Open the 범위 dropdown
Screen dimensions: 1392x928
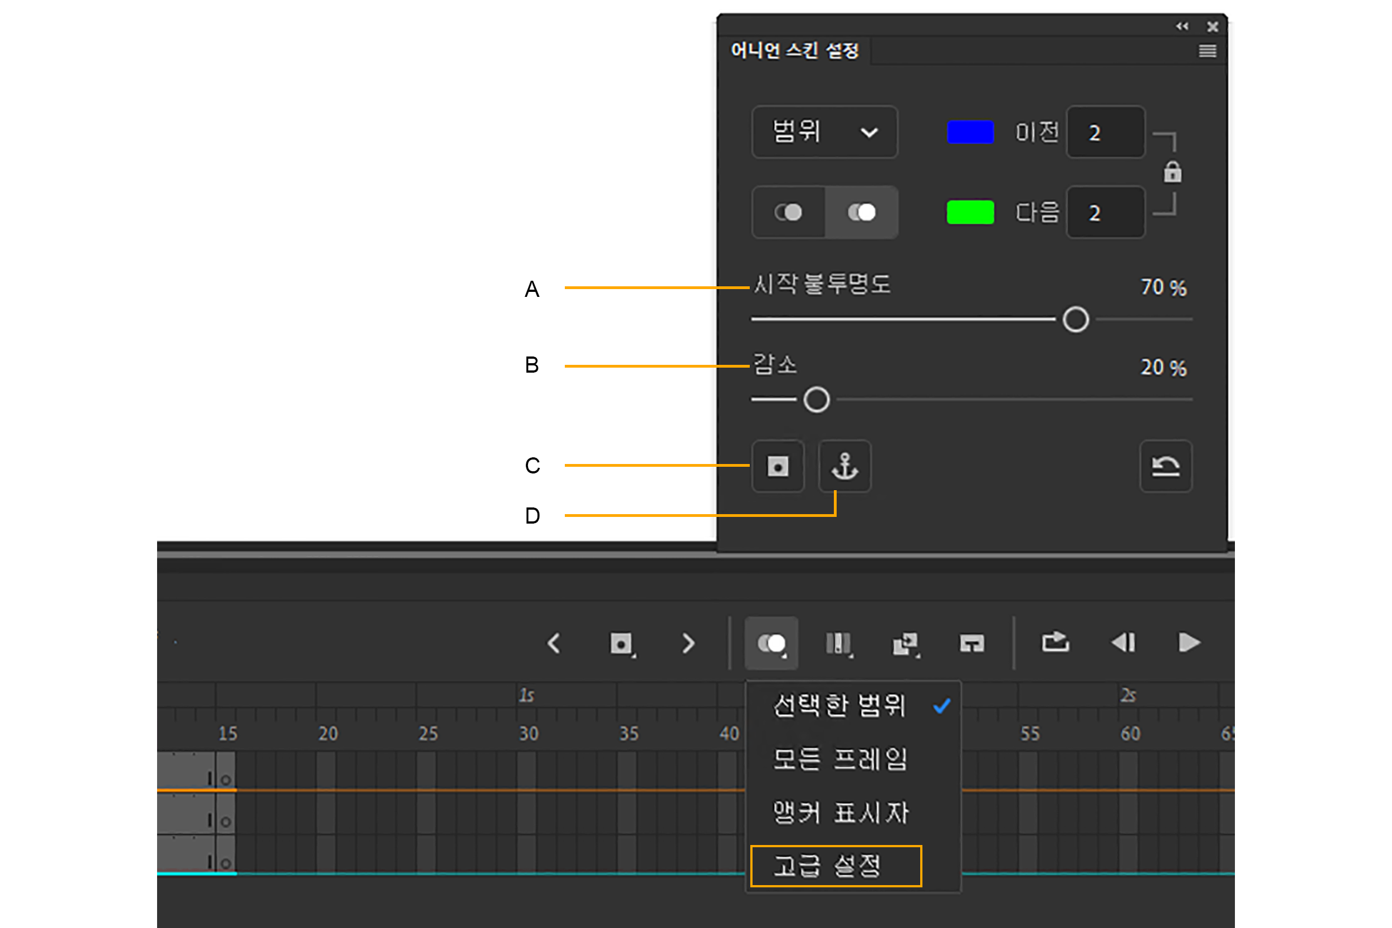[824, 131]
